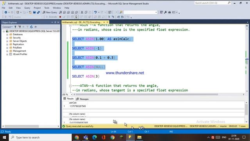This screenshot has height=141, width=250.
Task: Open the Help menu
Action: (67, 8)
